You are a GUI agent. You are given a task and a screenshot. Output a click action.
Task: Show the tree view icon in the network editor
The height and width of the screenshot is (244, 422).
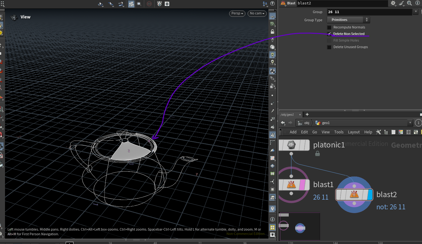click(386, 132)
